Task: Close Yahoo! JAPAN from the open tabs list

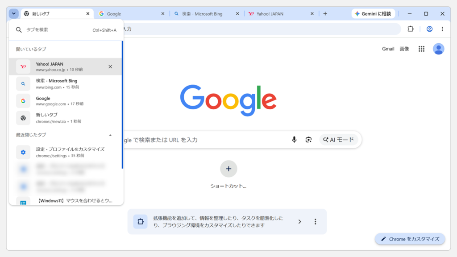Action: click(110, 66)
